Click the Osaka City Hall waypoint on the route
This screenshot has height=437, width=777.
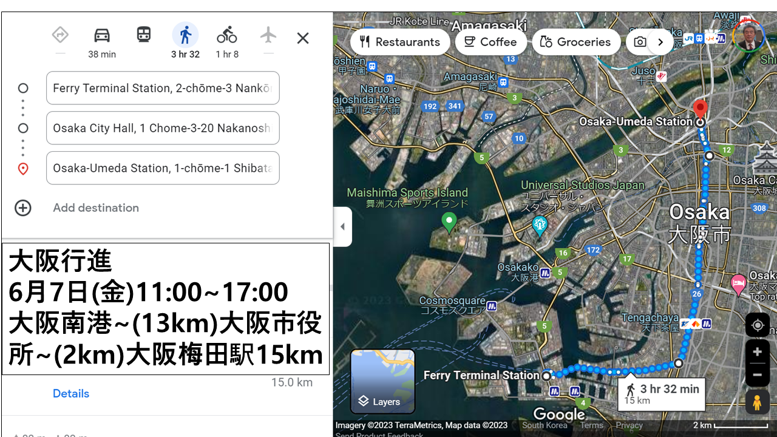[709, 156]
